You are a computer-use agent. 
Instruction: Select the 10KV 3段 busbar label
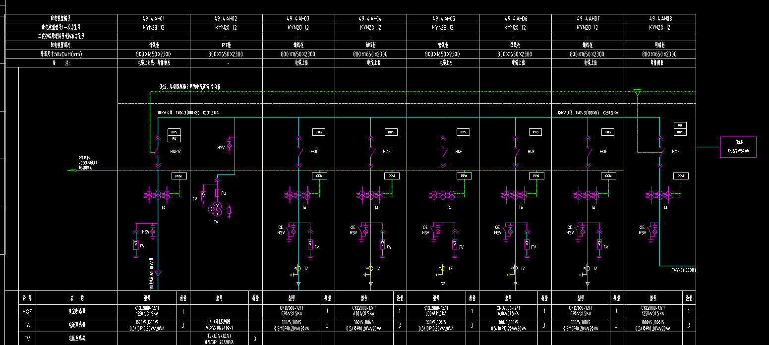pos(588,113)
